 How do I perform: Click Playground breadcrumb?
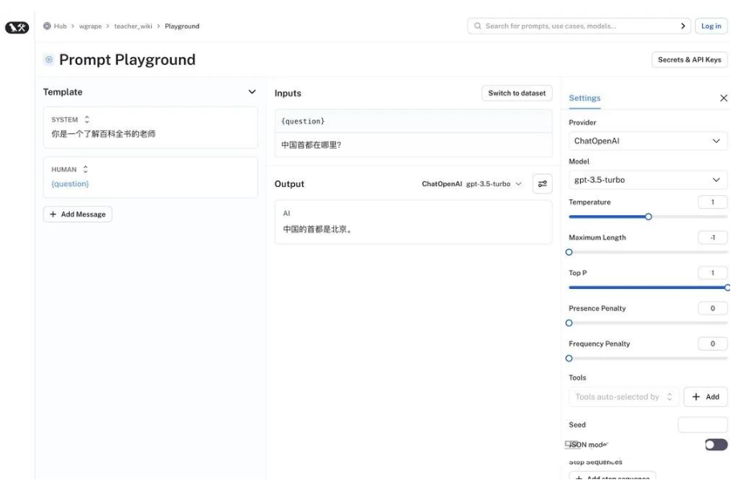(182, 26)
